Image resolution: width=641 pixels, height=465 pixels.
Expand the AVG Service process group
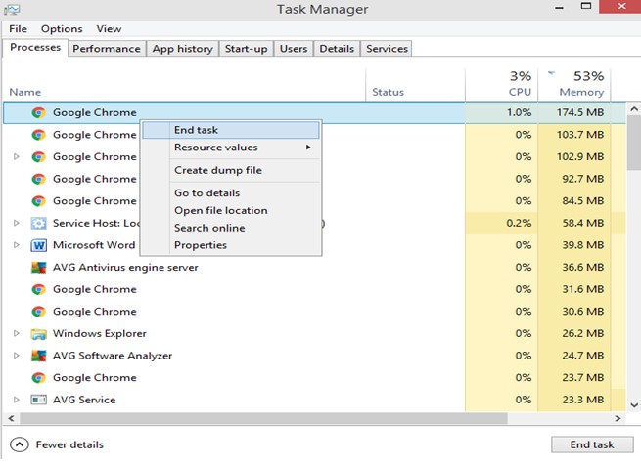(x=16, y=400)
